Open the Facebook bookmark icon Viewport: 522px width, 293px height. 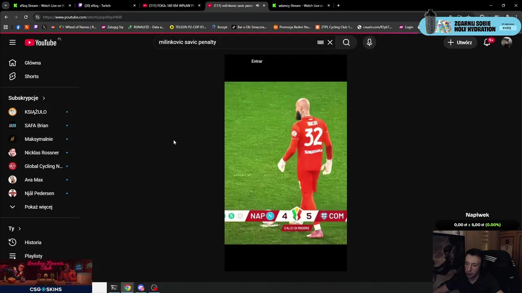pyautogui.click(x=18, y=27)
